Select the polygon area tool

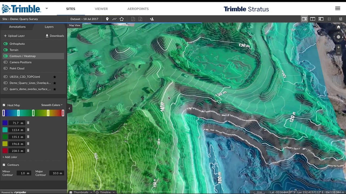point(122,19)
